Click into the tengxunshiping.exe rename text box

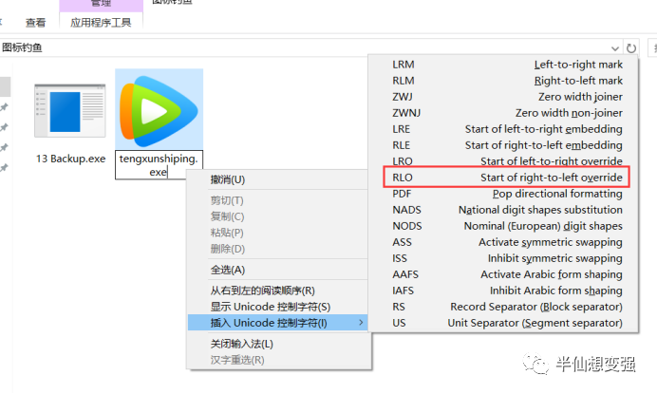tap(159, 165)
